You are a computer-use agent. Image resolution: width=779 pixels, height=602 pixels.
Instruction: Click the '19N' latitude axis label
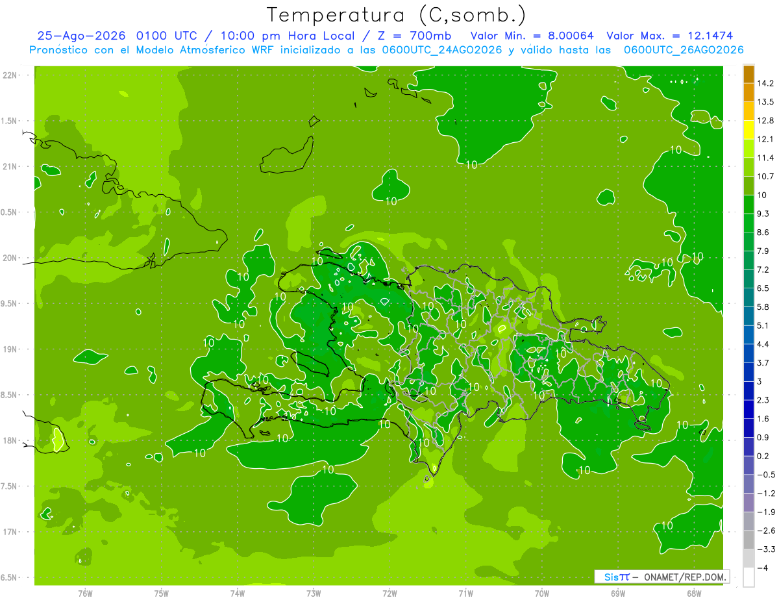point(10,349)
